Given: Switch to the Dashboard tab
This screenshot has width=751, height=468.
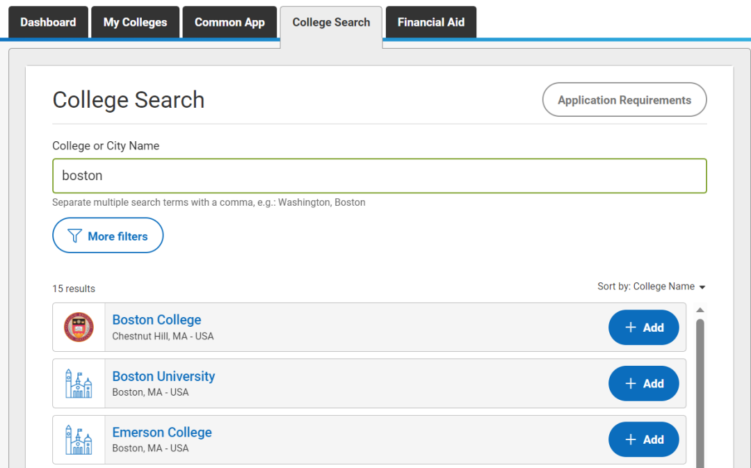Looking at the screenshot, I should [x=48, y=22].
